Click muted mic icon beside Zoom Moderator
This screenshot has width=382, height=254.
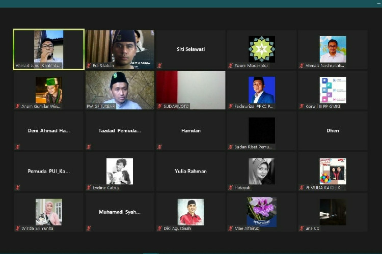[231, 66]
